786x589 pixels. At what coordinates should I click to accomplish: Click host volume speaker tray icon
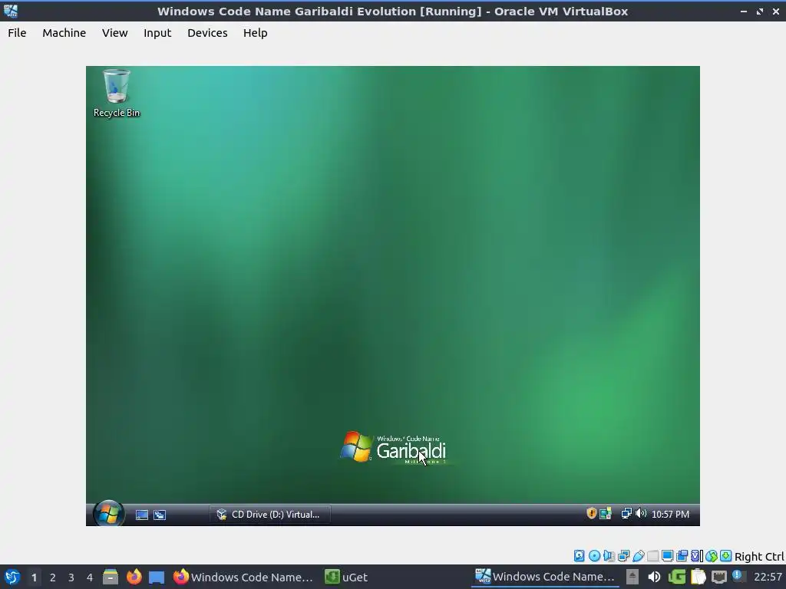click(x=654, y=577)
